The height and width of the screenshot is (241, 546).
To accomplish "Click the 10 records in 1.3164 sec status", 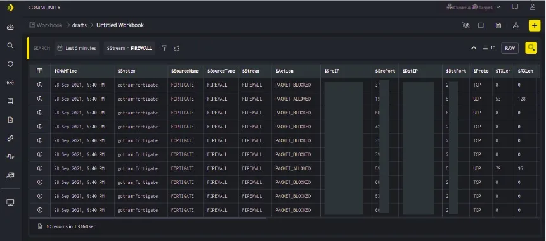I will coord(71,226).
